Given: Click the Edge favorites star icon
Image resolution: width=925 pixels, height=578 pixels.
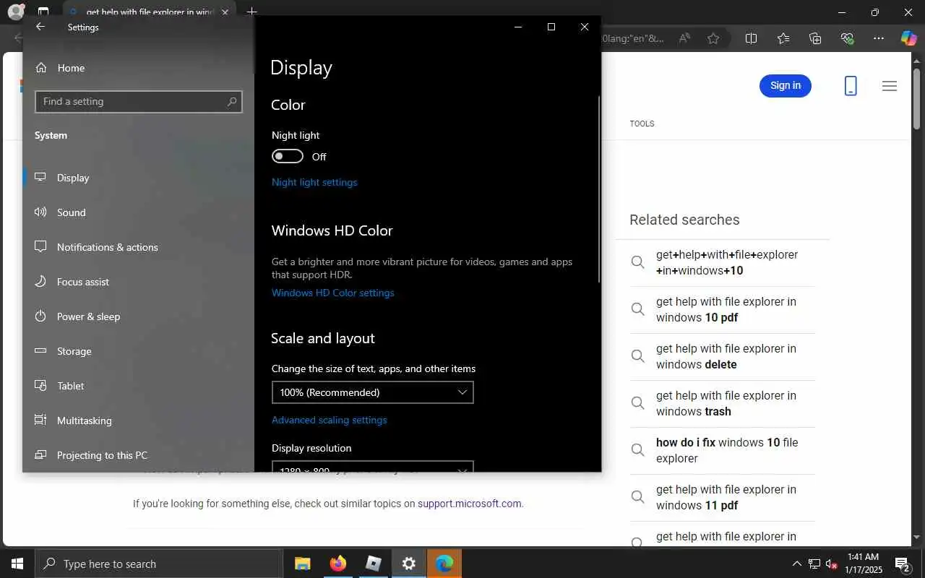Looking at the screenshot, I should click(713, 38).
